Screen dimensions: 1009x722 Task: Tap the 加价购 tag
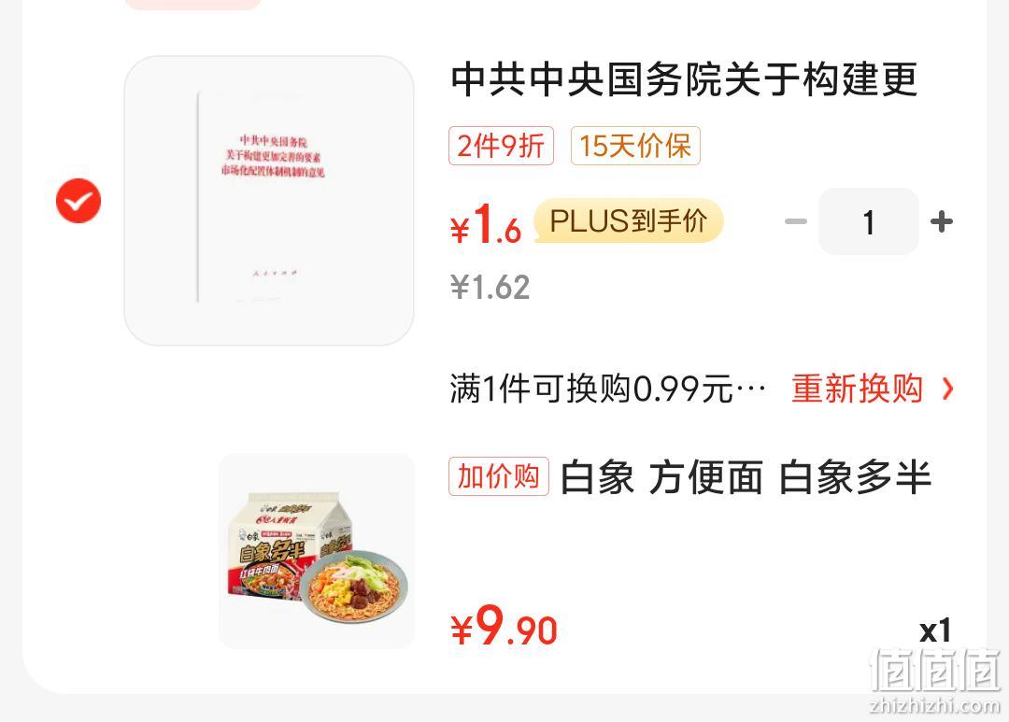tap(499, 476)
